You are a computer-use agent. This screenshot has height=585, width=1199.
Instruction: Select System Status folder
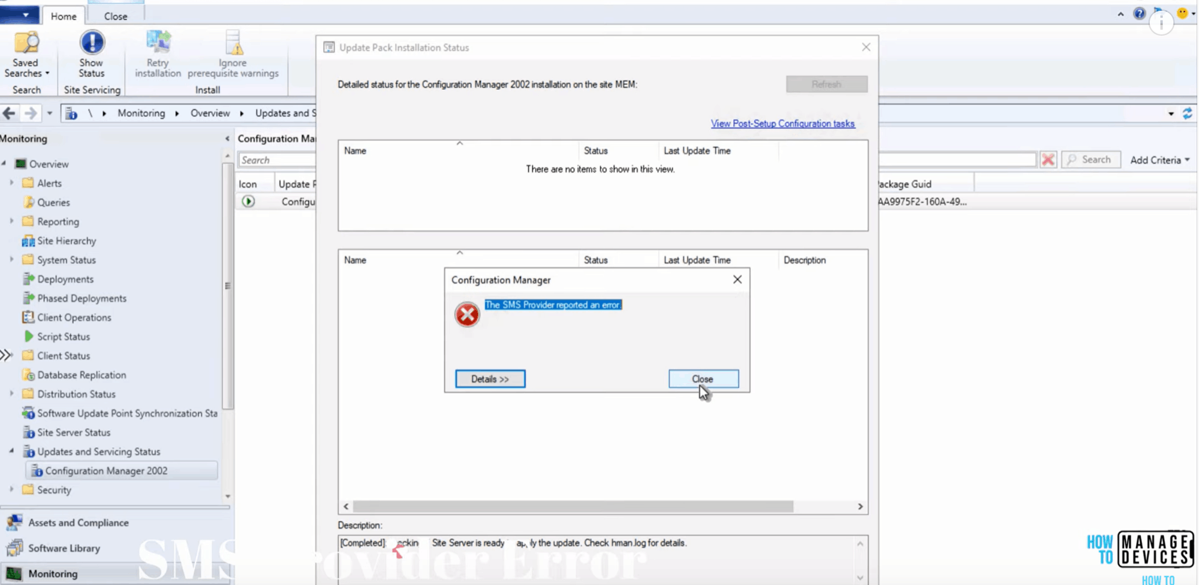point(66,260)
